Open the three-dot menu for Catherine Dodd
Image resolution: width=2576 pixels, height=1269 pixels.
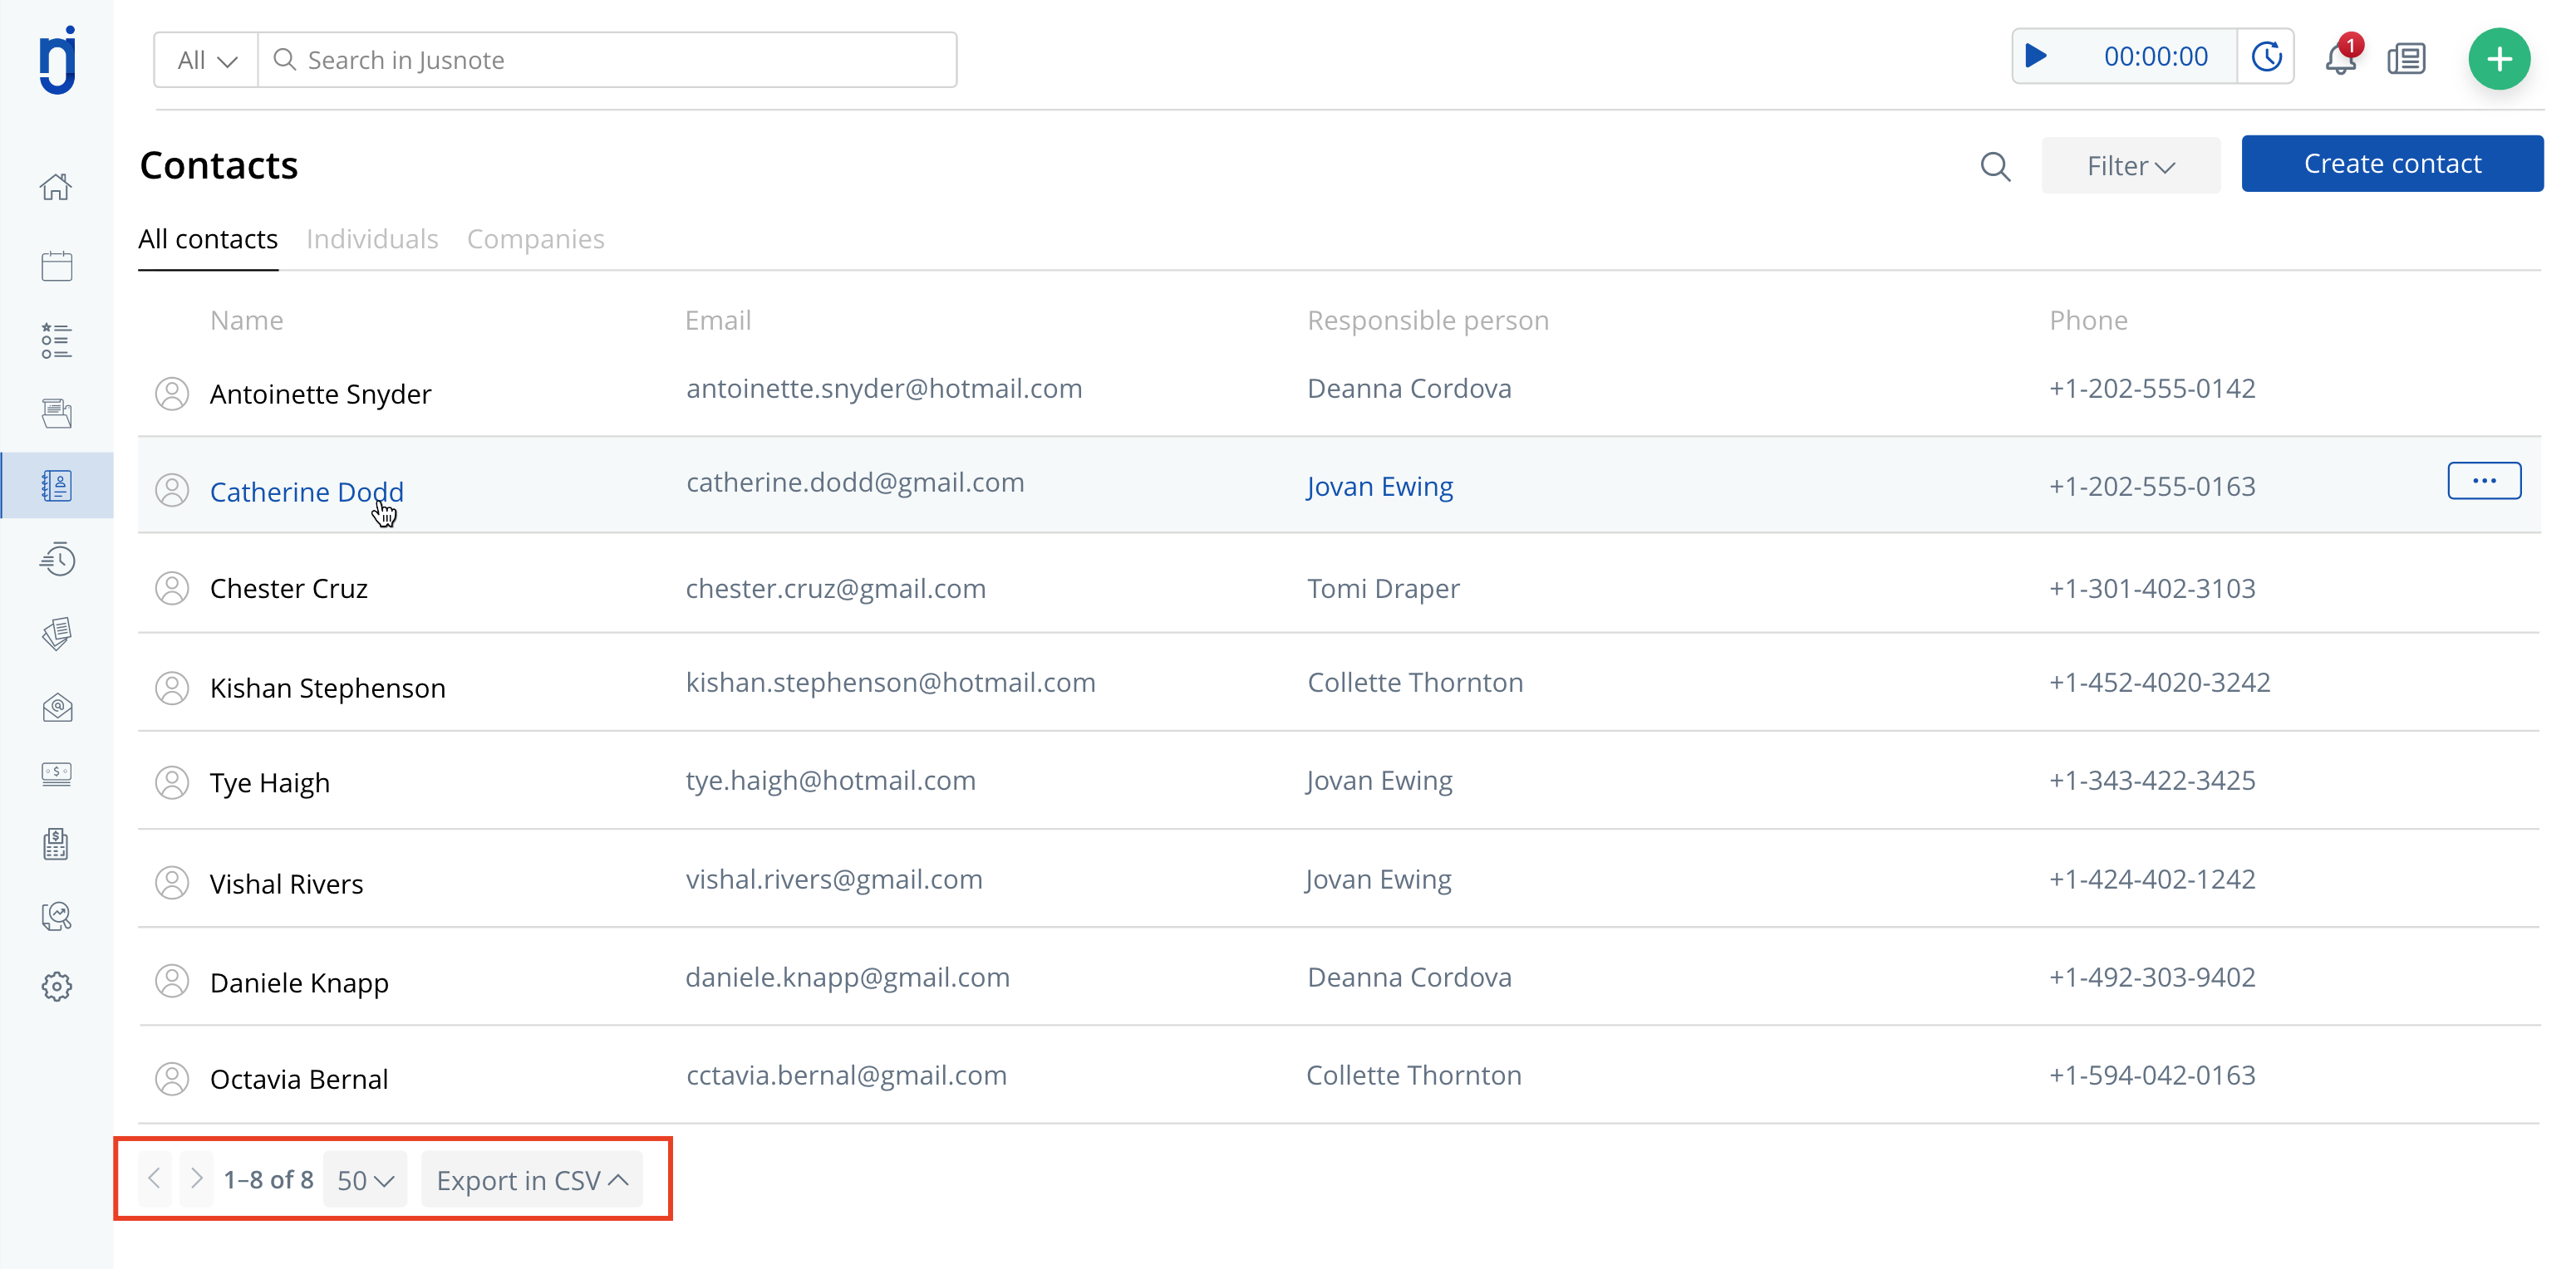click(x=2484, y=481)
